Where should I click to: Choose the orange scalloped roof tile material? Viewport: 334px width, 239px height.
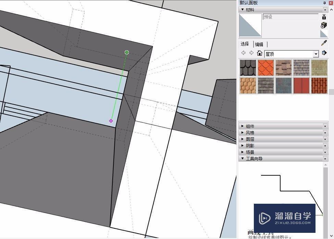click(x=265, y=68)
